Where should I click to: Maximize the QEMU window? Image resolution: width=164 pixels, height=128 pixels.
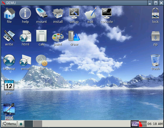pyautogui.click(x=156, y=3)
